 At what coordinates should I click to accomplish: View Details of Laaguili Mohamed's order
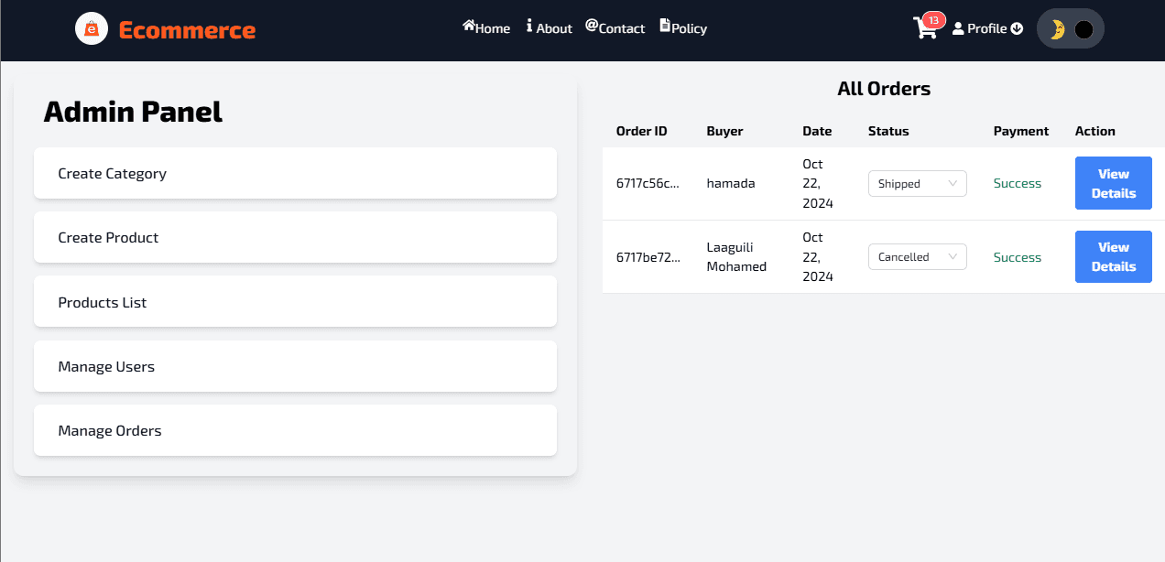[x=1113, y=256]
